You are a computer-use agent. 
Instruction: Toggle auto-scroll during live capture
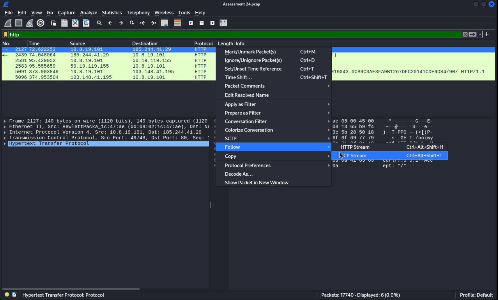(164, 23)
